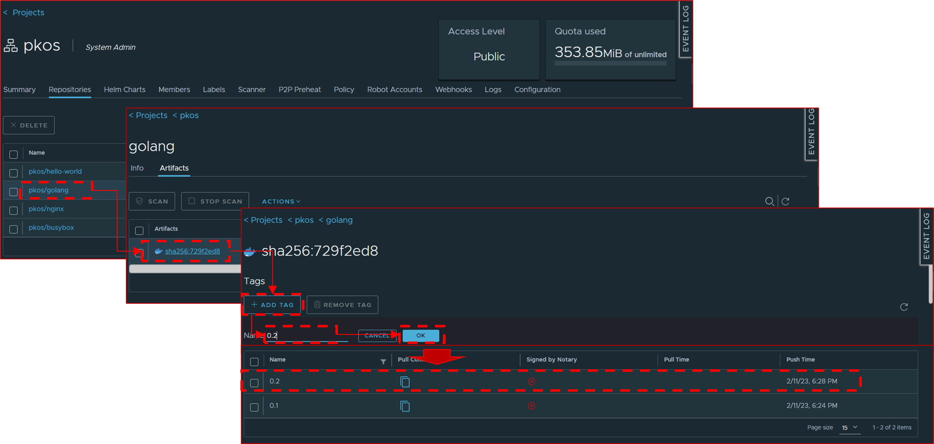934x444 pixels.
Task: Select the pkos/nginx repository checkbox
Action: [x=14, y=210]
